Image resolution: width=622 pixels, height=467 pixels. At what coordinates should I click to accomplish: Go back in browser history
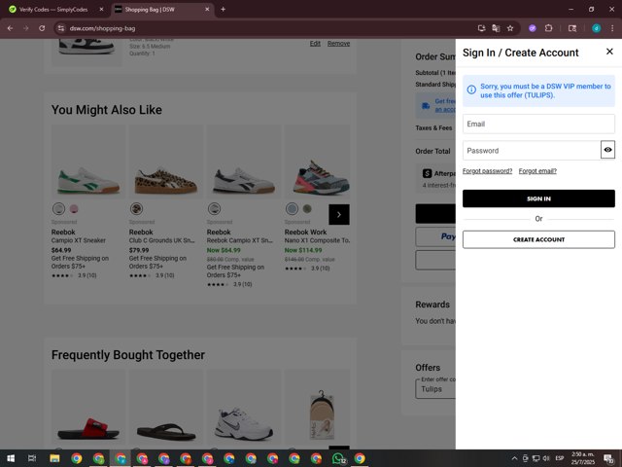click(x=11, y=28)
